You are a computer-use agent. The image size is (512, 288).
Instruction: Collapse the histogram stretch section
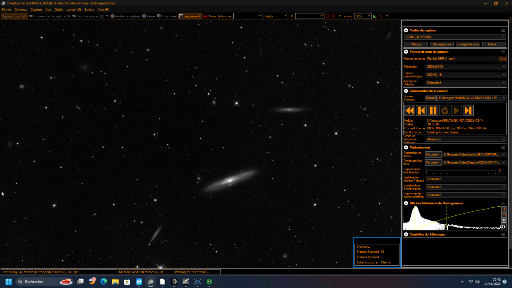tap(406, 203)
